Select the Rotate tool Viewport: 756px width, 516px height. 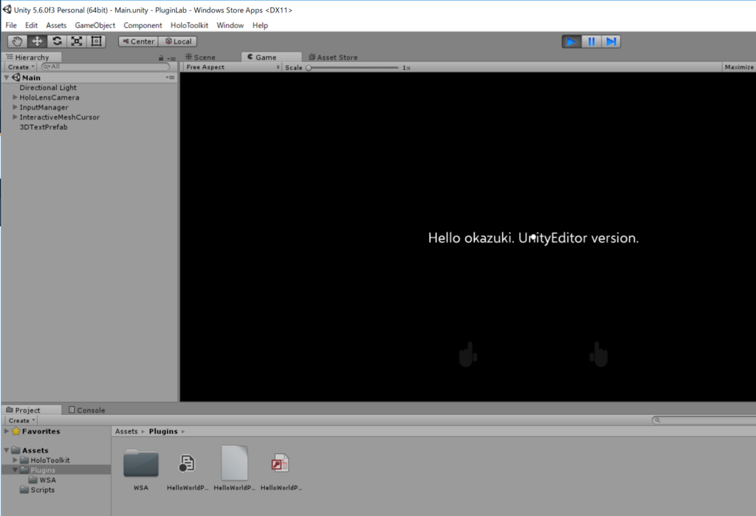pyautogui.click(x=57, y=41)
